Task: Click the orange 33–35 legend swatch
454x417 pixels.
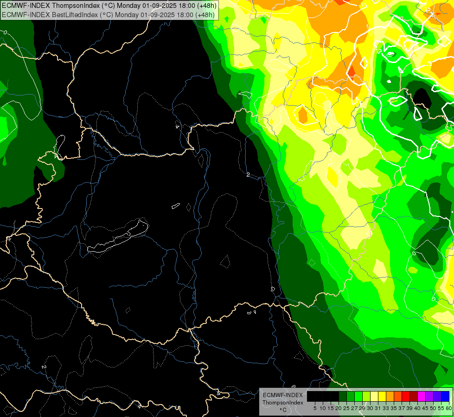Action: [390, 396]
